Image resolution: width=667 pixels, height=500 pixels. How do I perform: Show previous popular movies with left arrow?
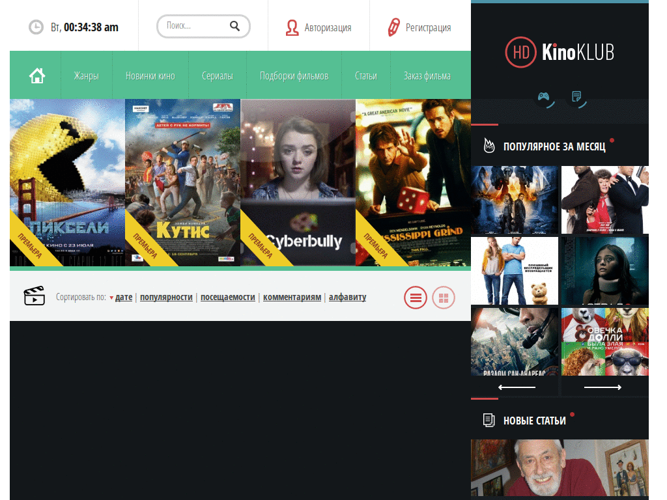pos(517,387)
